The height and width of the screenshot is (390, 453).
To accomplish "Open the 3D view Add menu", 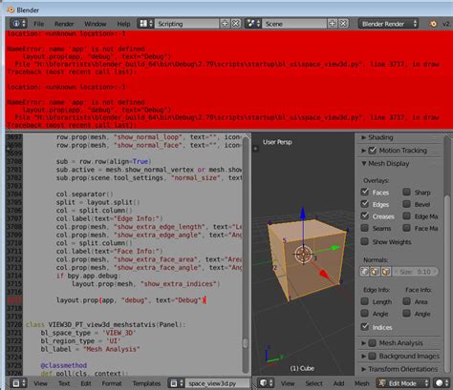I will tap(338, 383).
